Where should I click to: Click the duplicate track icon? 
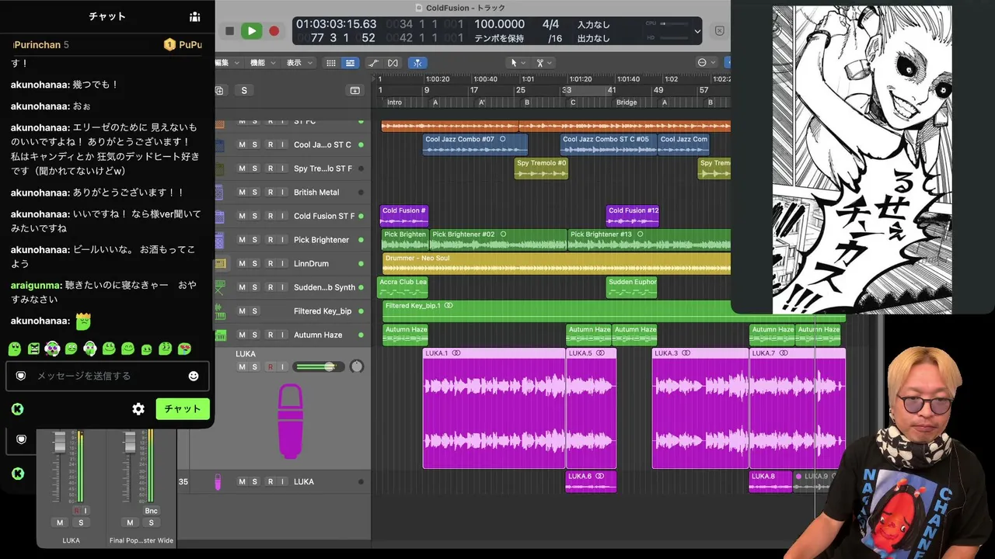[219, 91]
